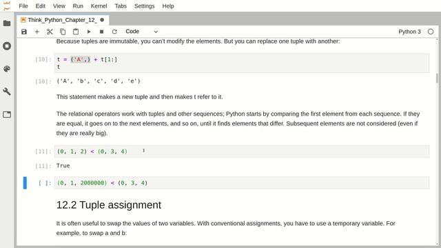Insert a new cell below with plus icon
The image size is (441, 248).
coord(37,32)
